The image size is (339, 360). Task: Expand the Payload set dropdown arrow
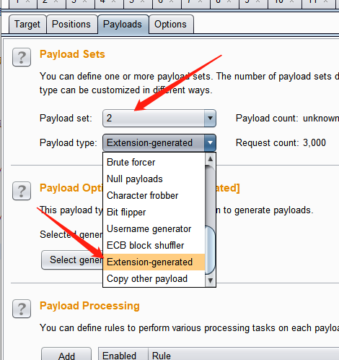tap(210, 118)
